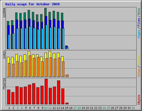Image resolution: width=142 pixels, height=111 pixels.
Task: Click the small orange Sites bar for day 15
Action: coord(67,76)
